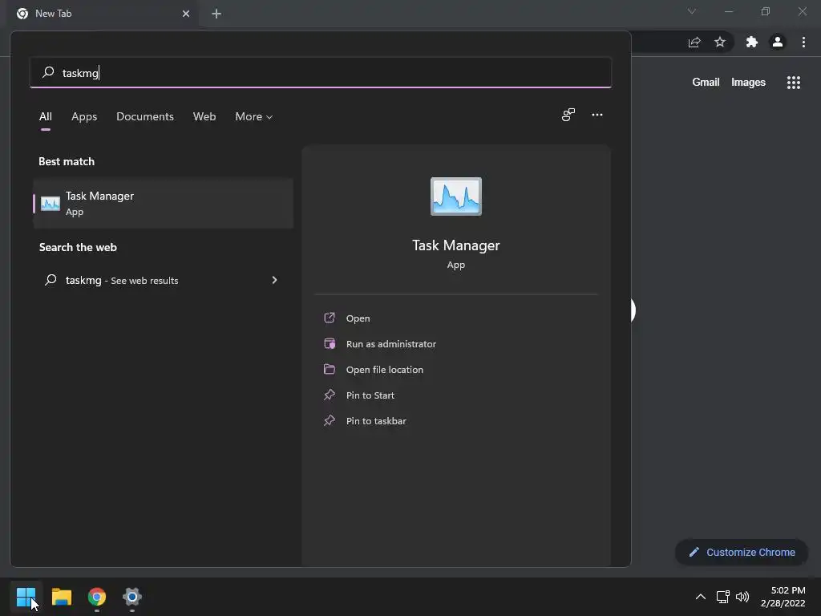Click Pin to taskbar option
Image resolution: width=821 pixels, height=616 pixels.
pyautogui.click(x=376, y=420)
